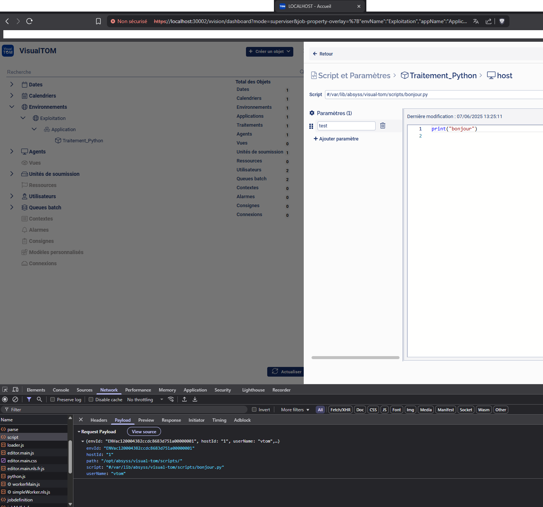Open the network search magnifier
The image size is (543, 507).
click(40, 399)
